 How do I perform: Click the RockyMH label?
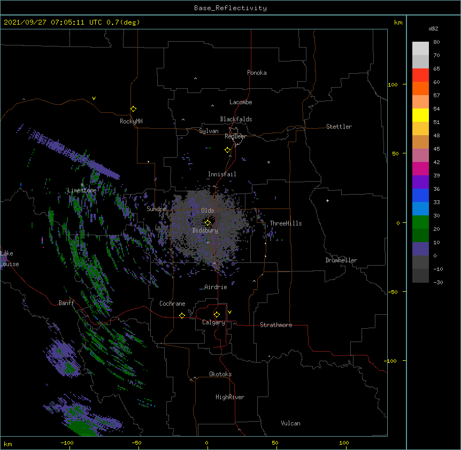(x=131, y=121)
